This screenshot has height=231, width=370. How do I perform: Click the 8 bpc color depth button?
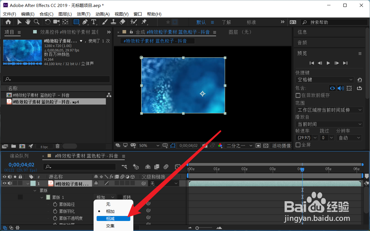(x=44, y=146)
